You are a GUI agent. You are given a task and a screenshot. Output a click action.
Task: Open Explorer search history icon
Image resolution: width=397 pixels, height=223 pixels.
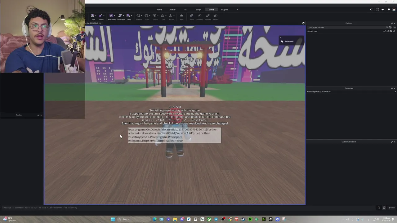[390, 27]
